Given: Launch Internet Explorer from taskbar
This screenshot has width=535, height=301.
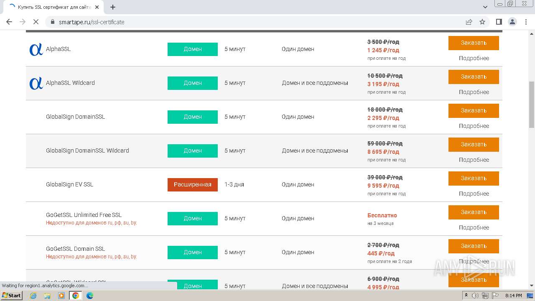Looking at the screenshot, I should (33, 296).
